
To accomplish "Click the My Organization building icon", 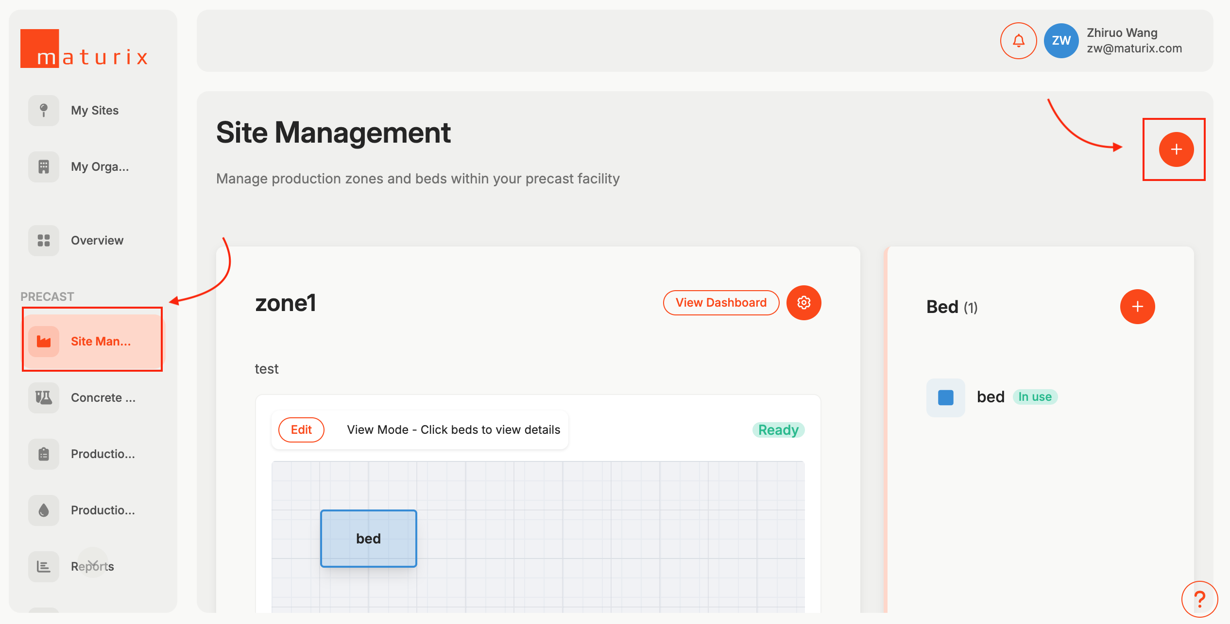I will (44, 167).
